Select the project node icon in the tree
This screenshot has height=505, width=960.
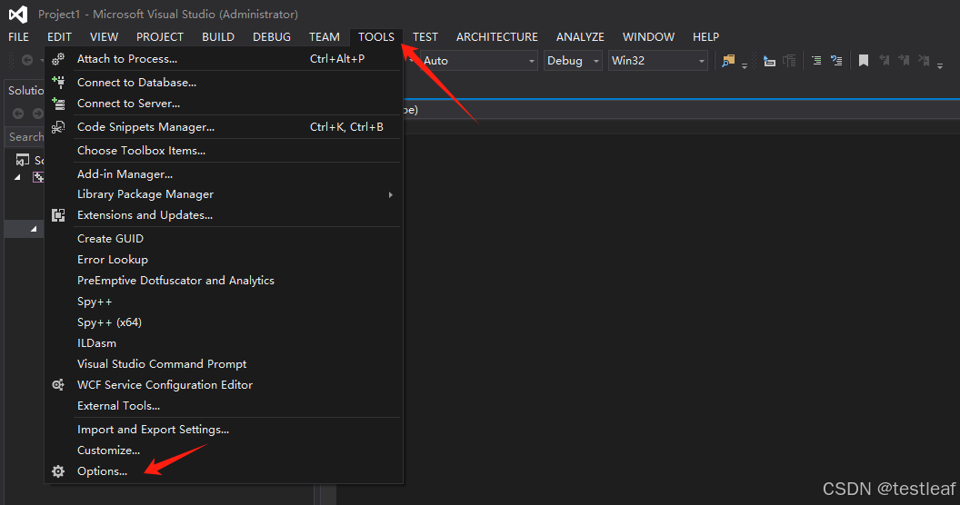click(x=38, y=177)
